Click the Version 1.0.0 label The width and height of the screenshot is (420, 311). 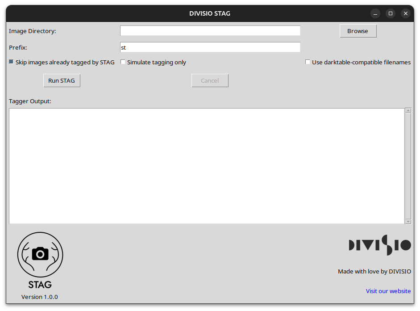[x=40, y=297]
